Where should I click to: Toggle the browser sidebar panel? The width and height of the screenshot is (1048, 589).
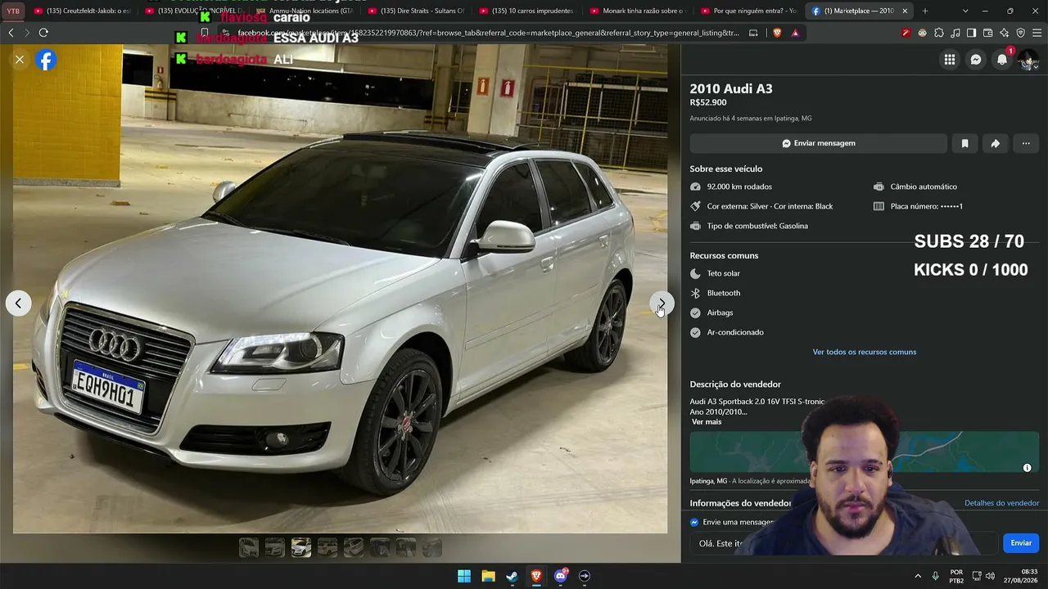point(971,33)
